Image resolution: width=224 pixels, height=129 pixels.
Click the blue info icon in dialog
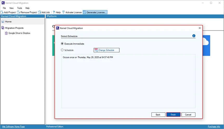tap(194, 36)
